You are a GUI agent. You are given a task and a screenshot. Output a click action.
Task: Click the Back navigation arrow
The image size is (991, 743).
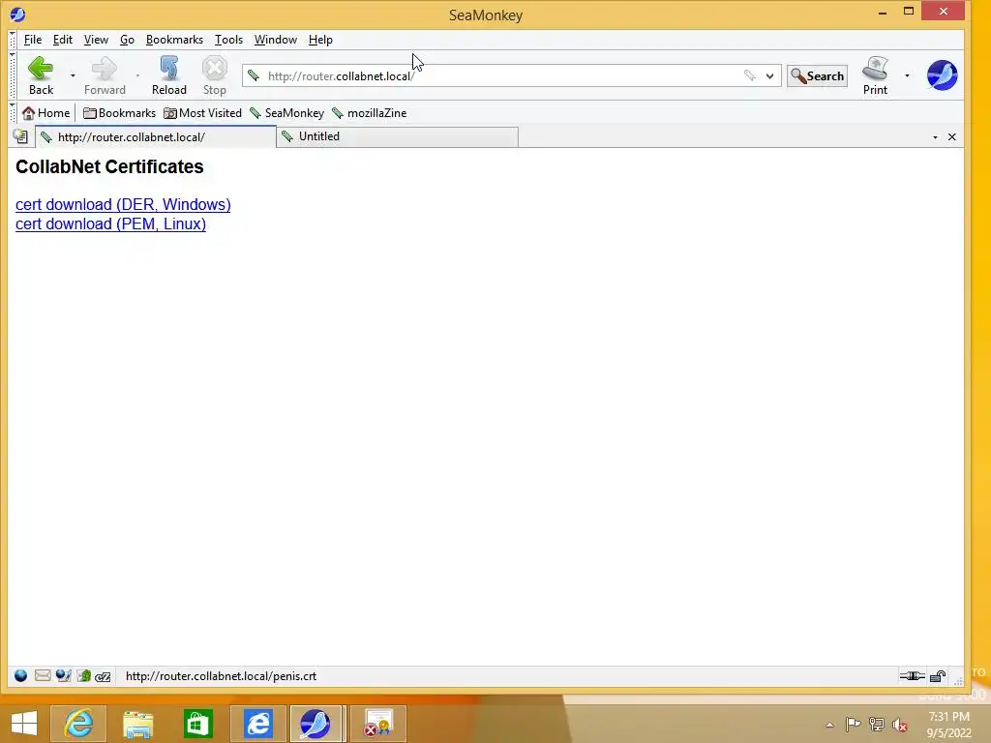(41, 75)
